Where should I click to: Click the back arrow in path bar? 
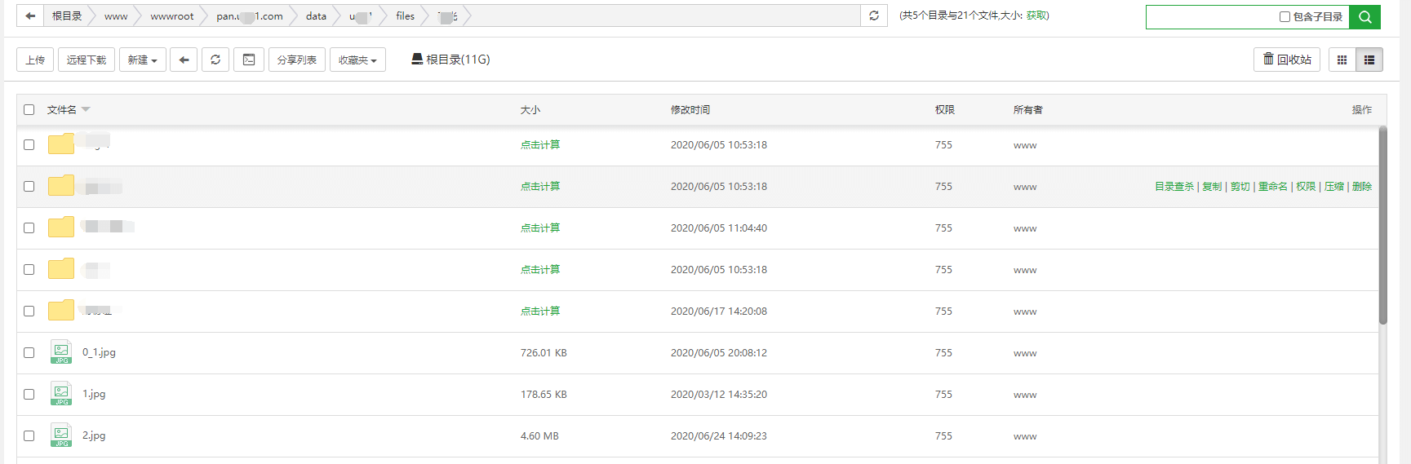tap(30, 16)
